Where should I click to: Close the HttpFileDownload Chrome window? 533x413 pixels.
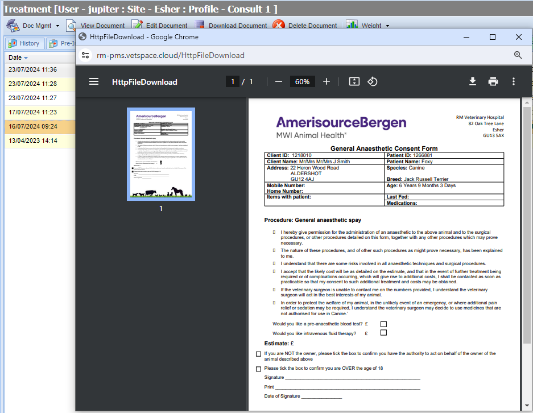[x=518, y=37]
